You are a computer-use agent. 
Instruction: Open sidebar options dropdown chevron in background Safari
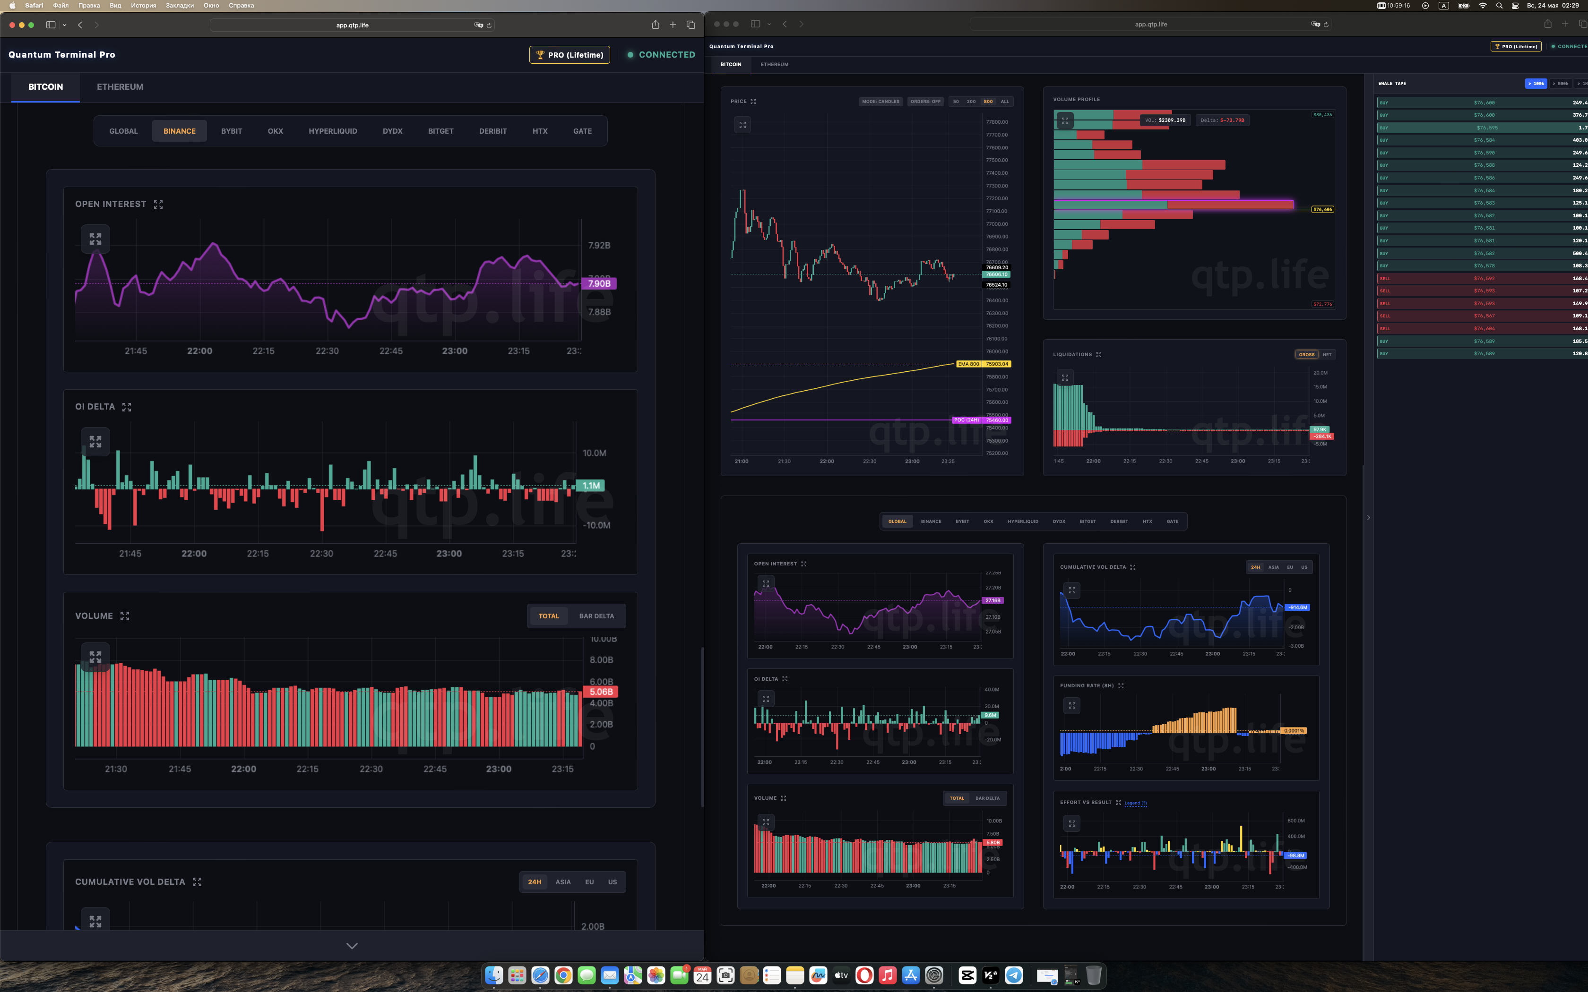point(769,24)
